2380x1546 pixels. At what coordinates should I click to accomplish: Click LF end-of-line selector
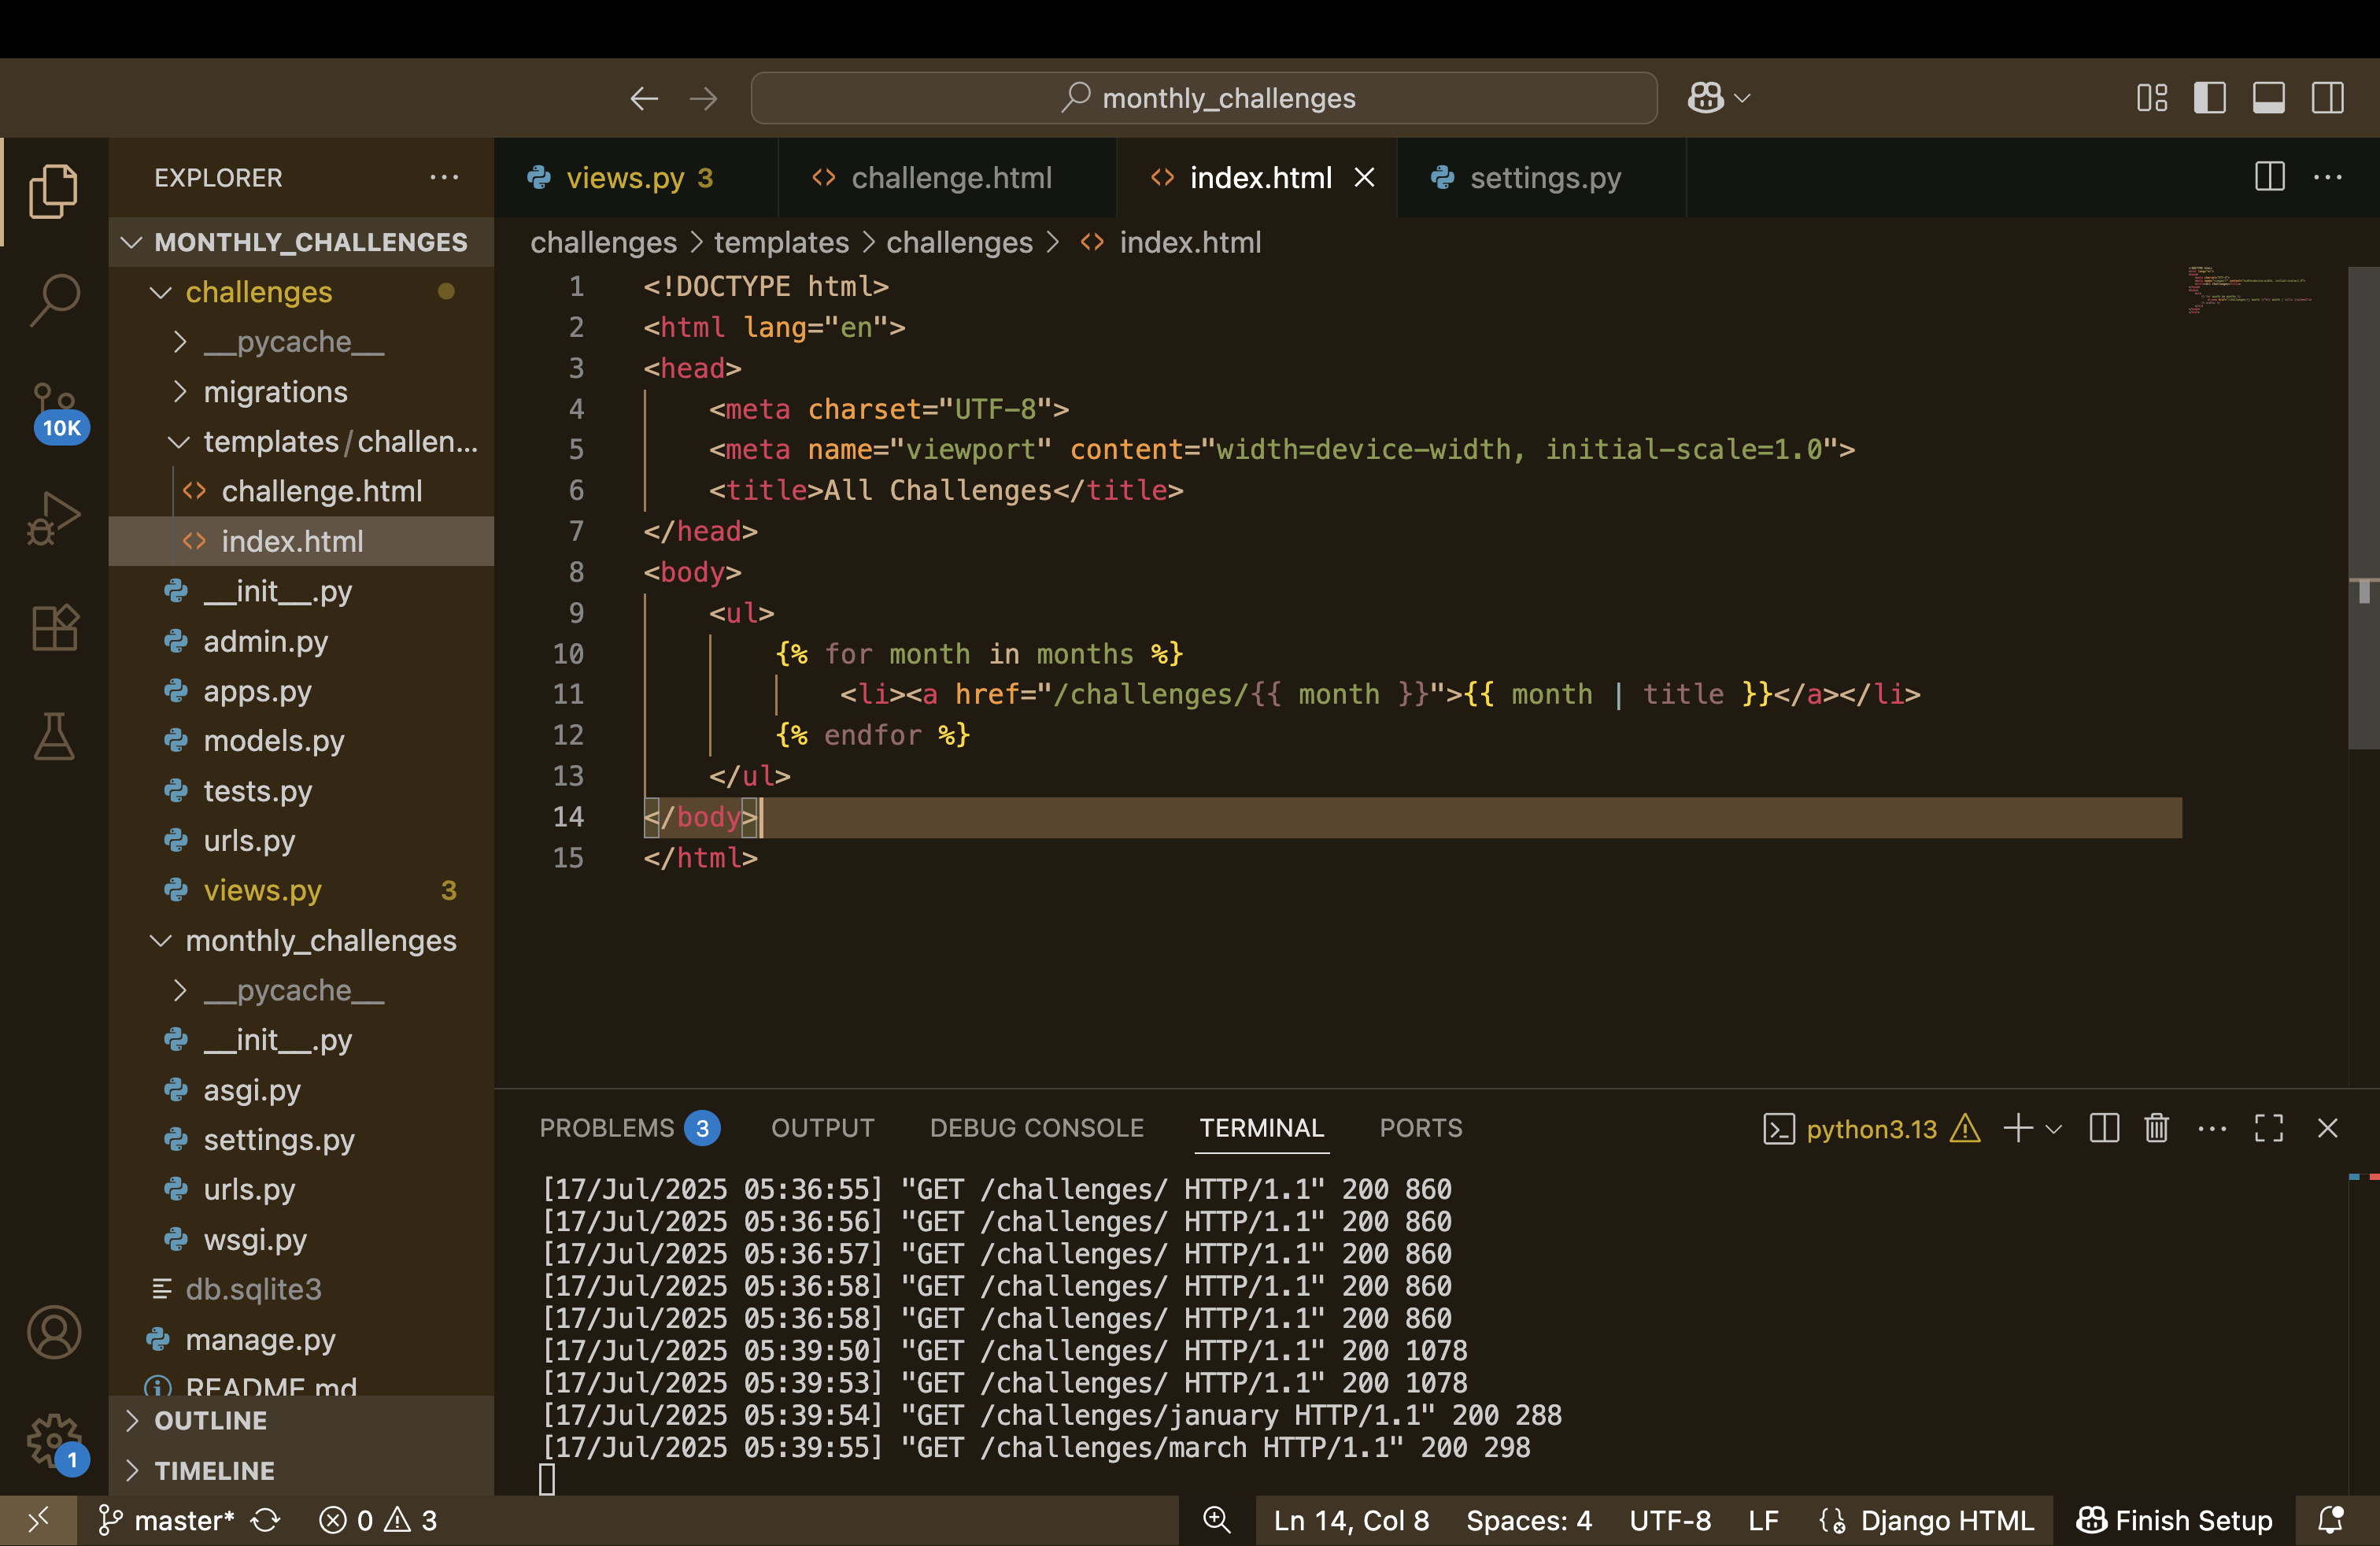coord(1763,1521)
